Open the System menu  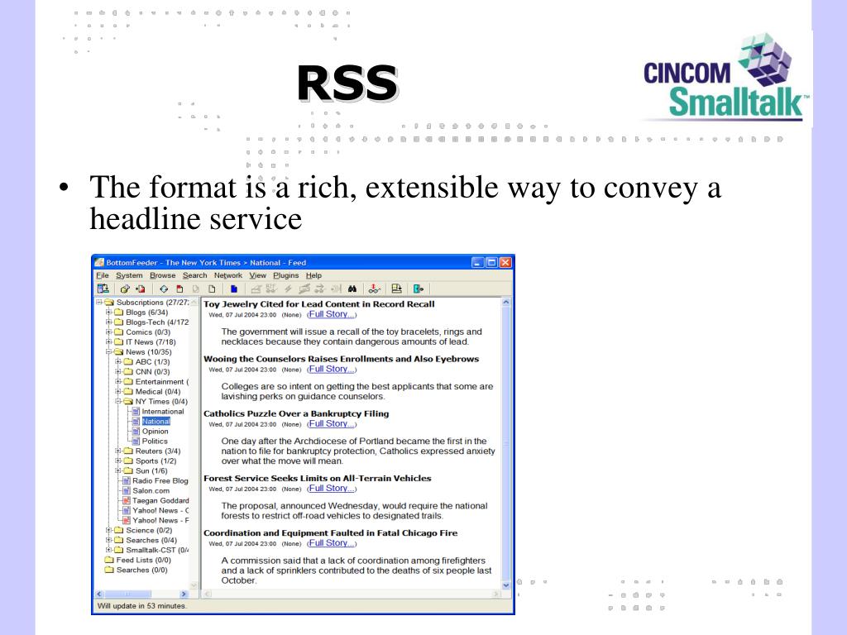pos(129,275)
